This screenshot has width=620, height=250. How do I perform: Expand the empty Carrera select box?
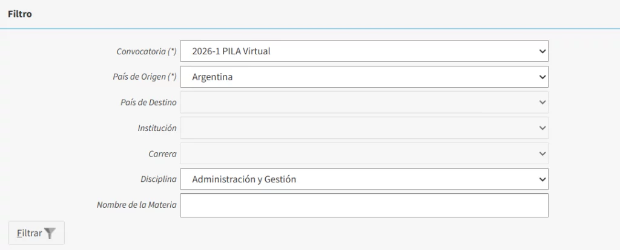363,154
